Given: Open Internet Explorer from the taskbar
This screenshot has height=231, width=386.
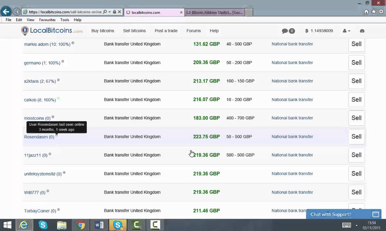Looking at the screenshot, I should (x=24, y=225).
